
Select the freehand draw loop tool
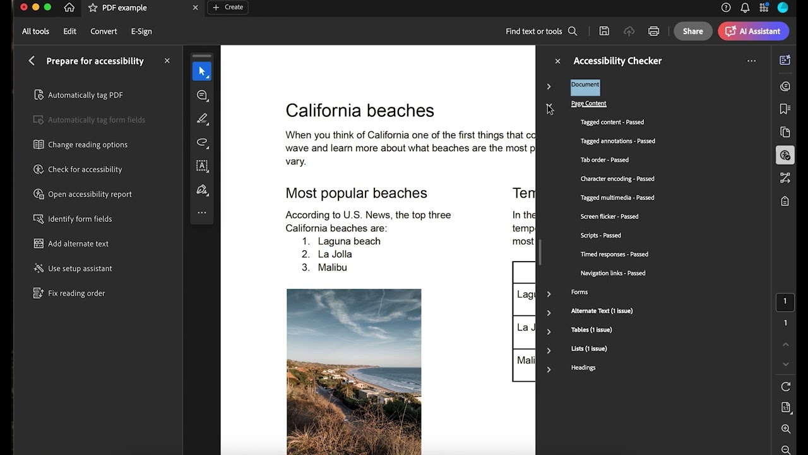202,142
